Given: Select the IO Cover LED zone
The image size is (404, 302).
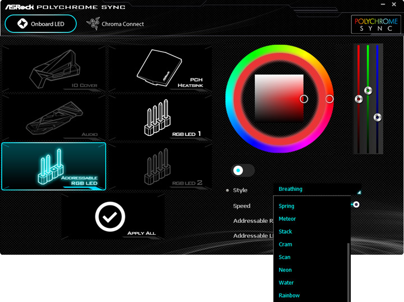Looking at the screenshot, I should [54, 68].
